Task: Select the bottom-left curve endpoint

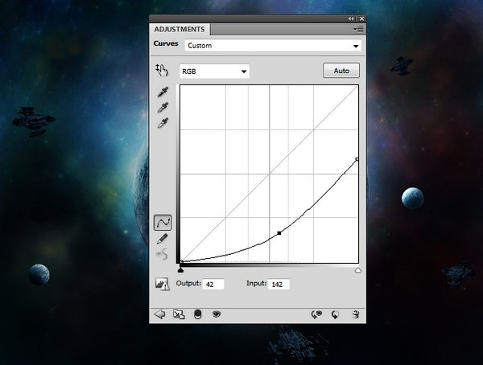Action: [181, 262]
